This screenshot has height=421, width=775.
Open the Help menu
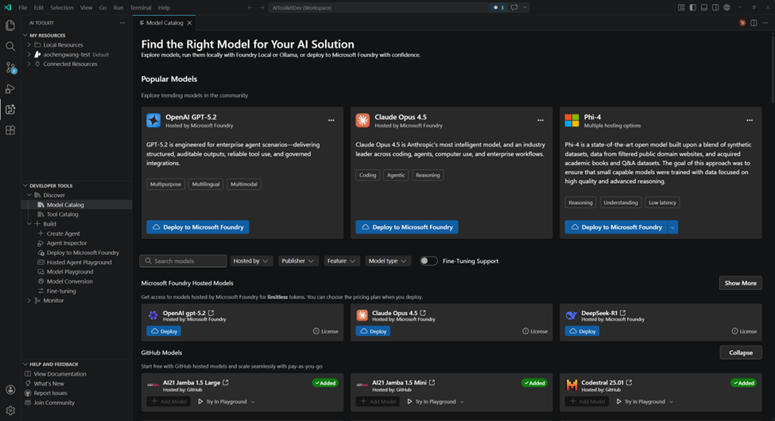[164, 7]
